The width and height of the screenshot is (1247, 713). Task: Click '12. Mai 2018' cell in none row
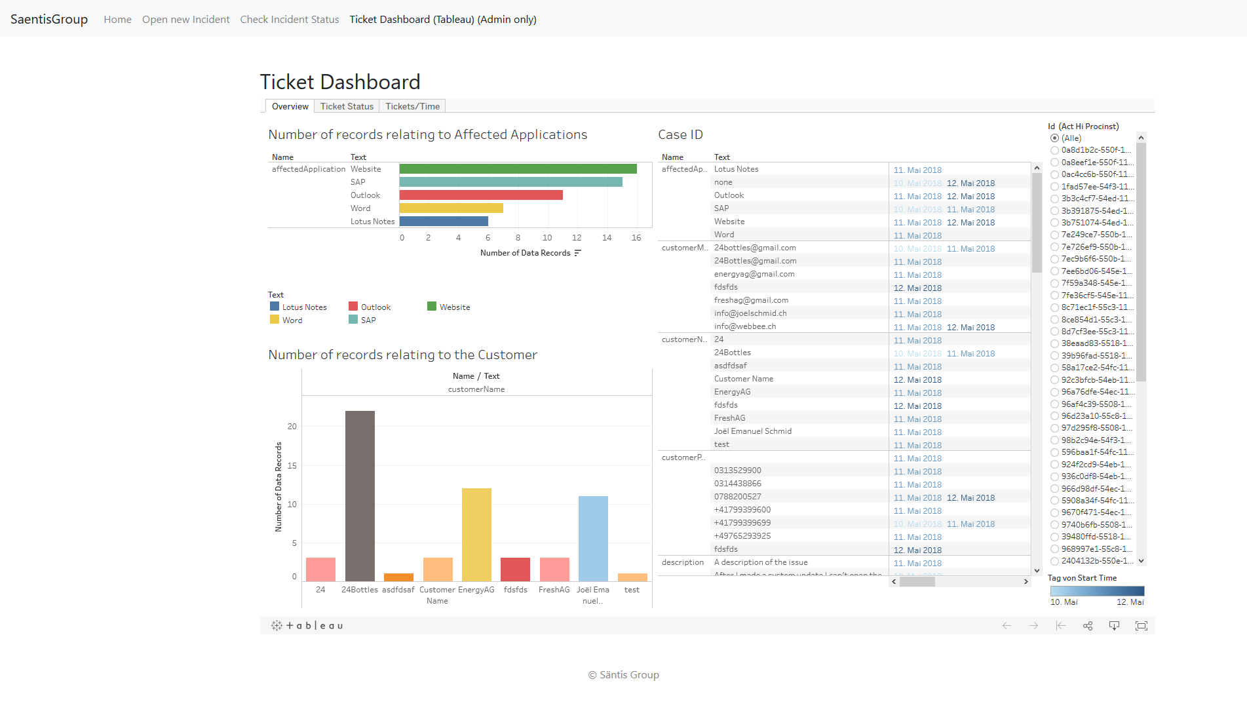[x=970, y=183]
